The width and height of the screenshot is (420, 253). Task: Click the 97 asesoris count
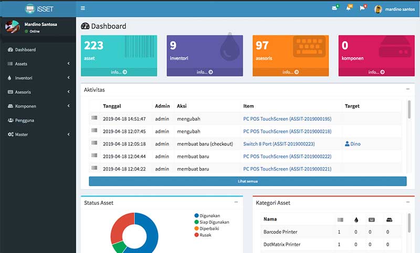(262, 46)
